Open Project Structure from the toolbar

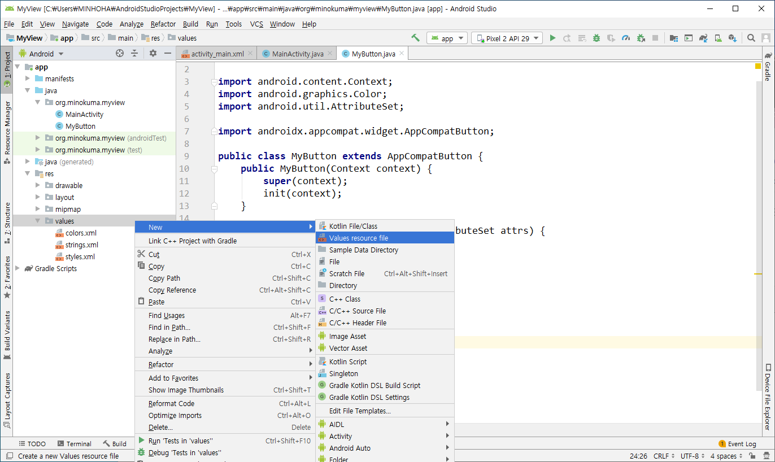[x=674, y=38]
